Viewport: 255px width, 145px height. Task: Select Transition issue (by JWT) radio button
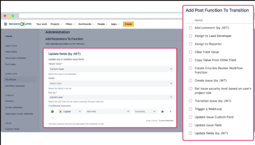pos(191,101)
